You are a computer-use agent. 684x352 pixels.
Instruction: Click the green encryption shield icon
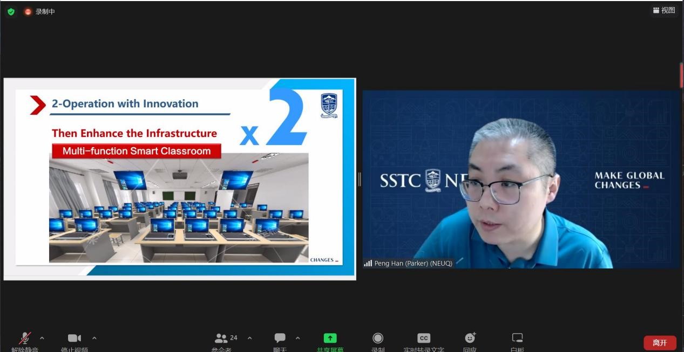[x=11, y=11]
